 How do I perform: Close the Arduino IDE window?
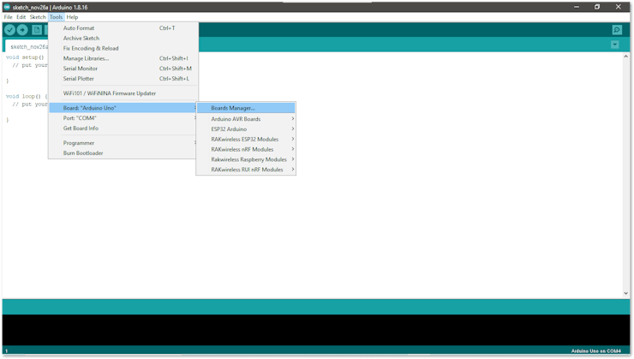619,7
